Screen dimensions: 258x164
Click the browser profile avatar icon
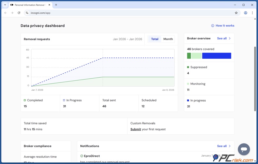coord(245,13)
